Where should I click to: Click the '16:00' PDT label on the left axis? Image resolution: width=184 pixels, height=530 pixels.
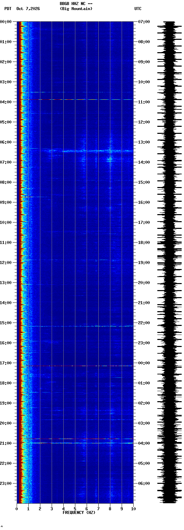6,343
